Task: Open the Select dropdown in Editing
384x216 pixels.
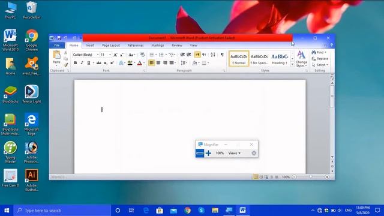Action: 320,65
